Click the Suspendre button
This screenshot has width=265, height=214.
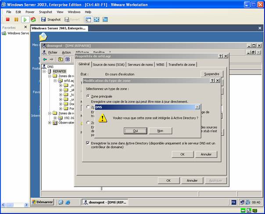coord(212,74)
